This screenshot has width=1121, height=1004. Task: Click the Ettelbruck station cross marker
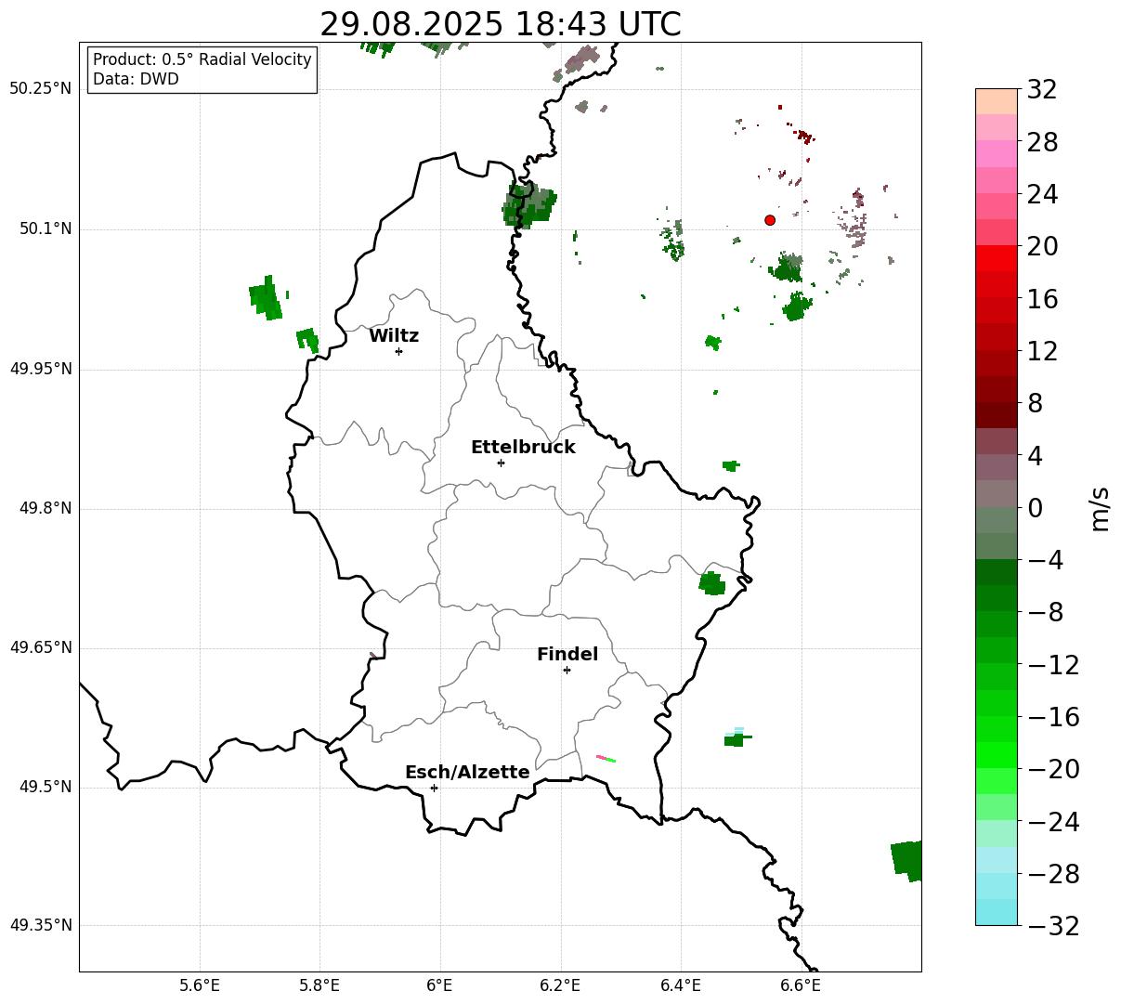[x=501, y=463]
